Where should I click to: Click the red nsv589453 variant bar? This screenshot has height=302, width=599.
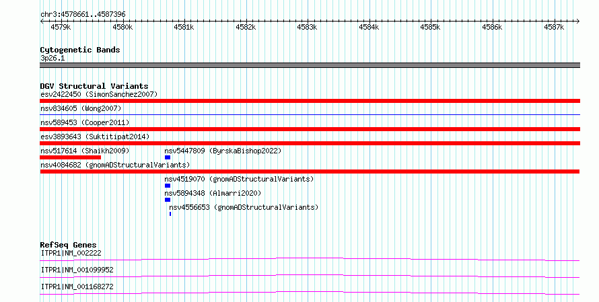click(x=310, y=129)
